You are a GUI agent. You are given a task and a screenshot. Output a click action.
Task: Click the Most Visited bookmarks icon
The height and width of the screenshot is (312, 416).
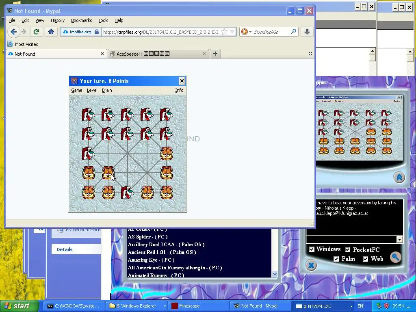click(x=10, y=44)
